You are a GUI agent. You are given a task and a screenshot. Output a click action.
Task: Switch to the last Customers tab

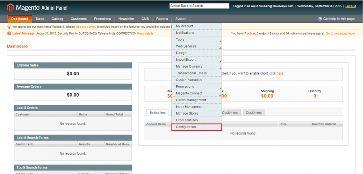tap(254, 112)
